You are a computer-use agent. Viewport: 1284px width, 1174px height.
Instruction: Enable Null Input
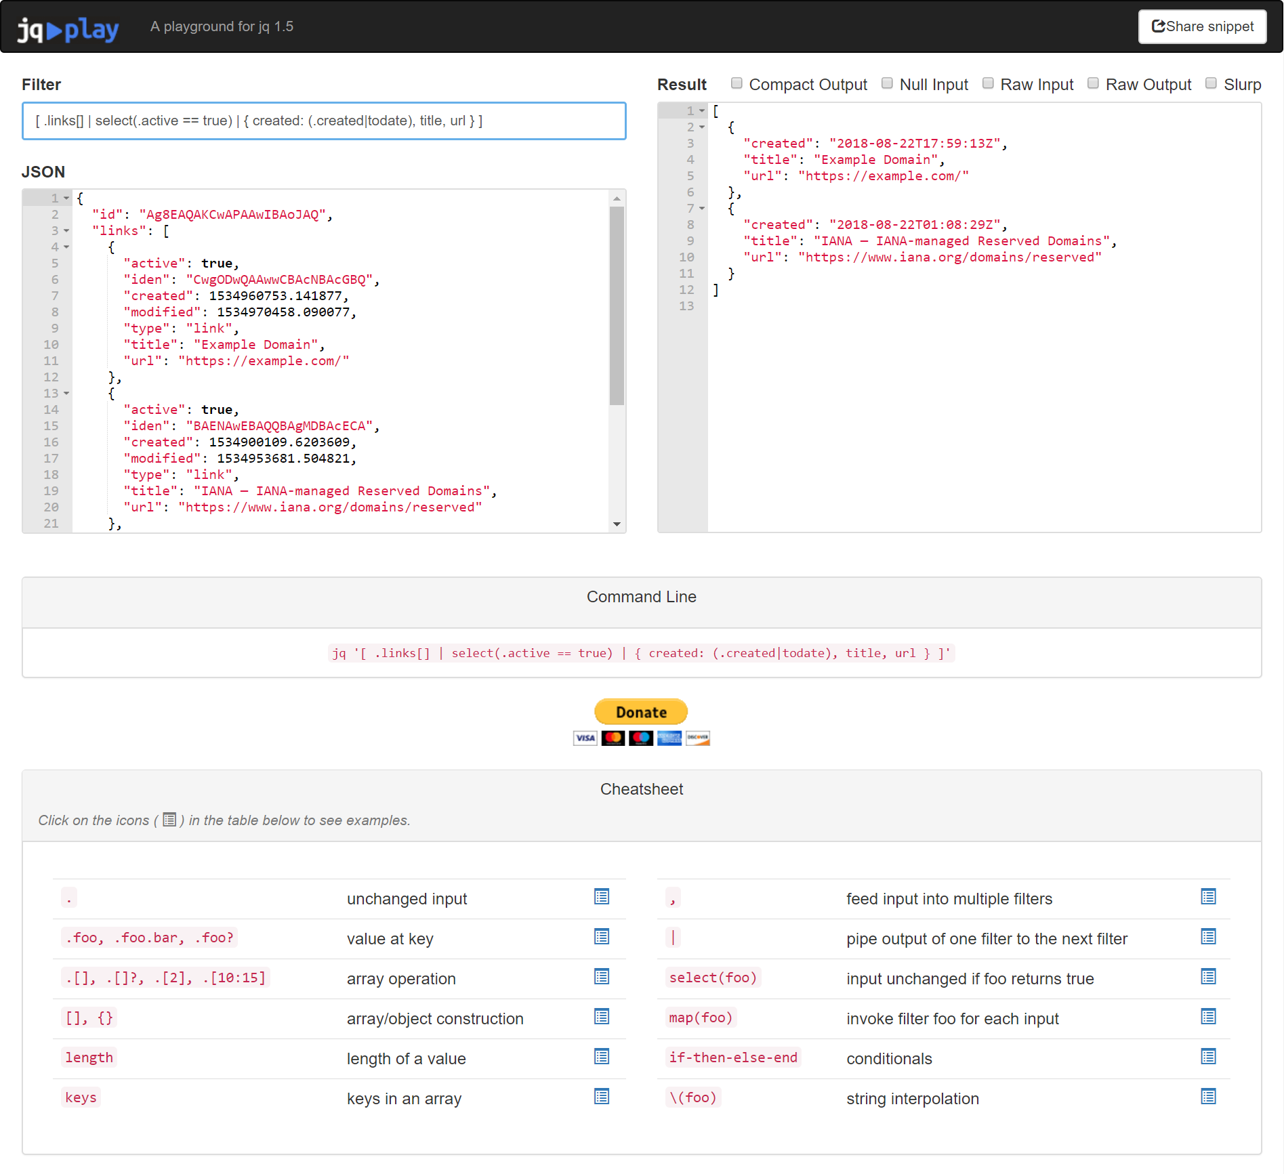[x=887, y=83]
